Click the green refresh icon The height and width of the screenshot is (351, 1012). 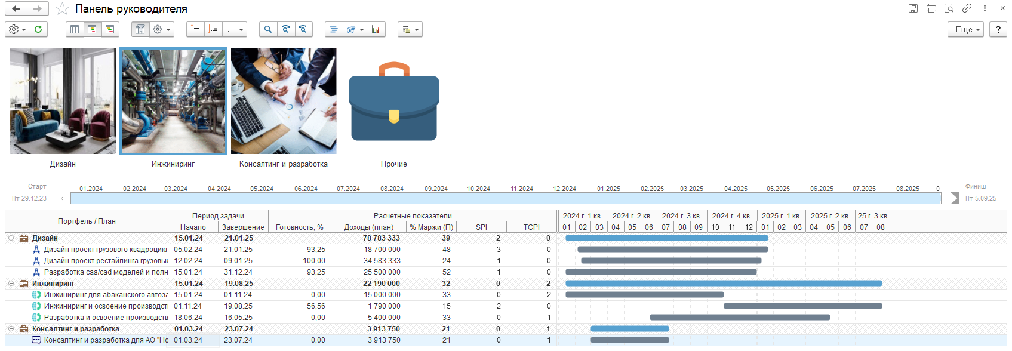[x=38, y=29]
